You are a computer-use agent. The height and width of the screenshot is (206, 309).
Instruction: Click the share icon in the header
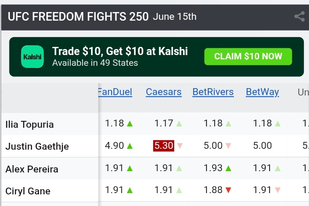300,17
